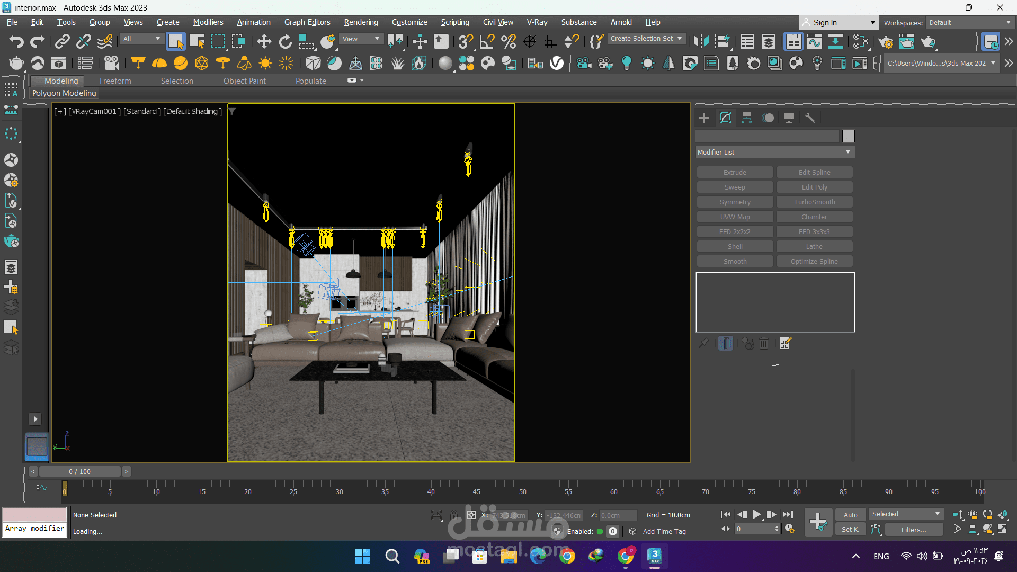Image resolution: width=1017 pixels, height=572 pixels.
Task: Click the TurboSmooth modifier button
Action: coord(814,202)
